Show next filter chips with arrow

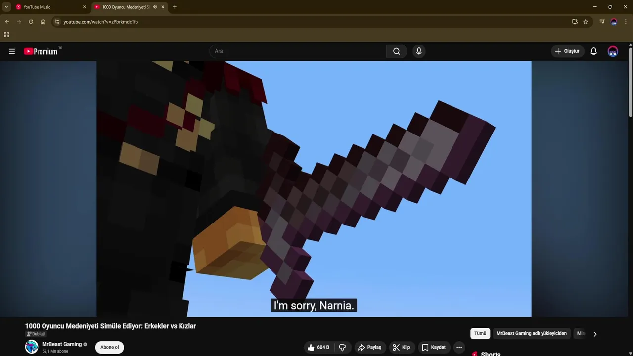pos(595,334)
